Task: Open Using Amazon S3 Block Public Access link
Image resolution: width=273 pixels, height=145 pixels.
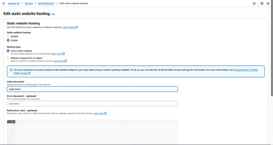Action: point(246,70)
